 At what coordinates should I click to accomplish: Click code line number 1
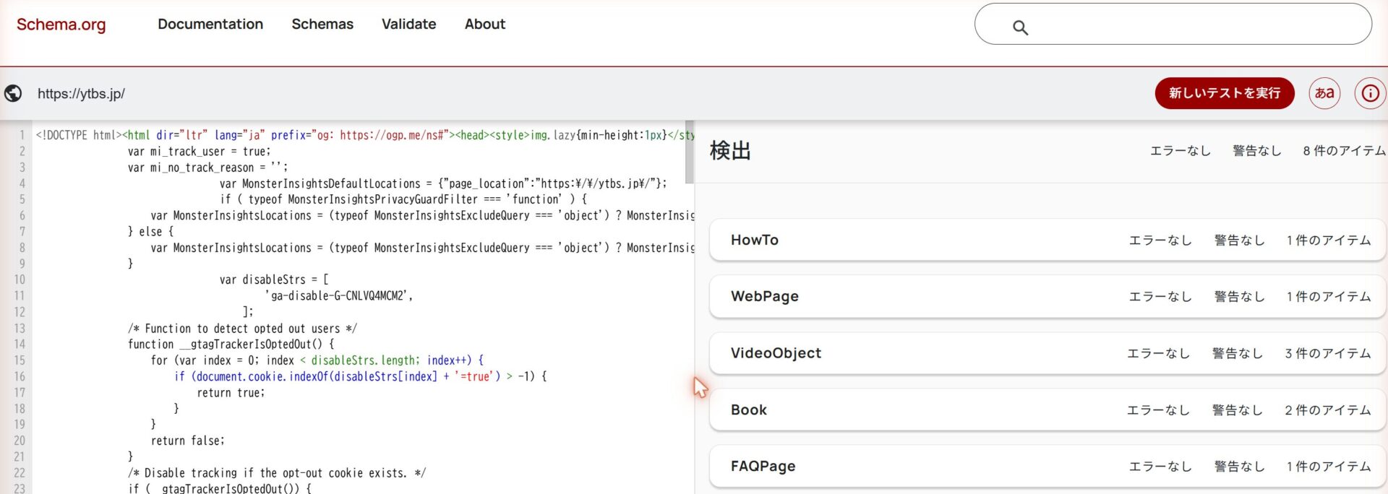[x=22, y=135]
